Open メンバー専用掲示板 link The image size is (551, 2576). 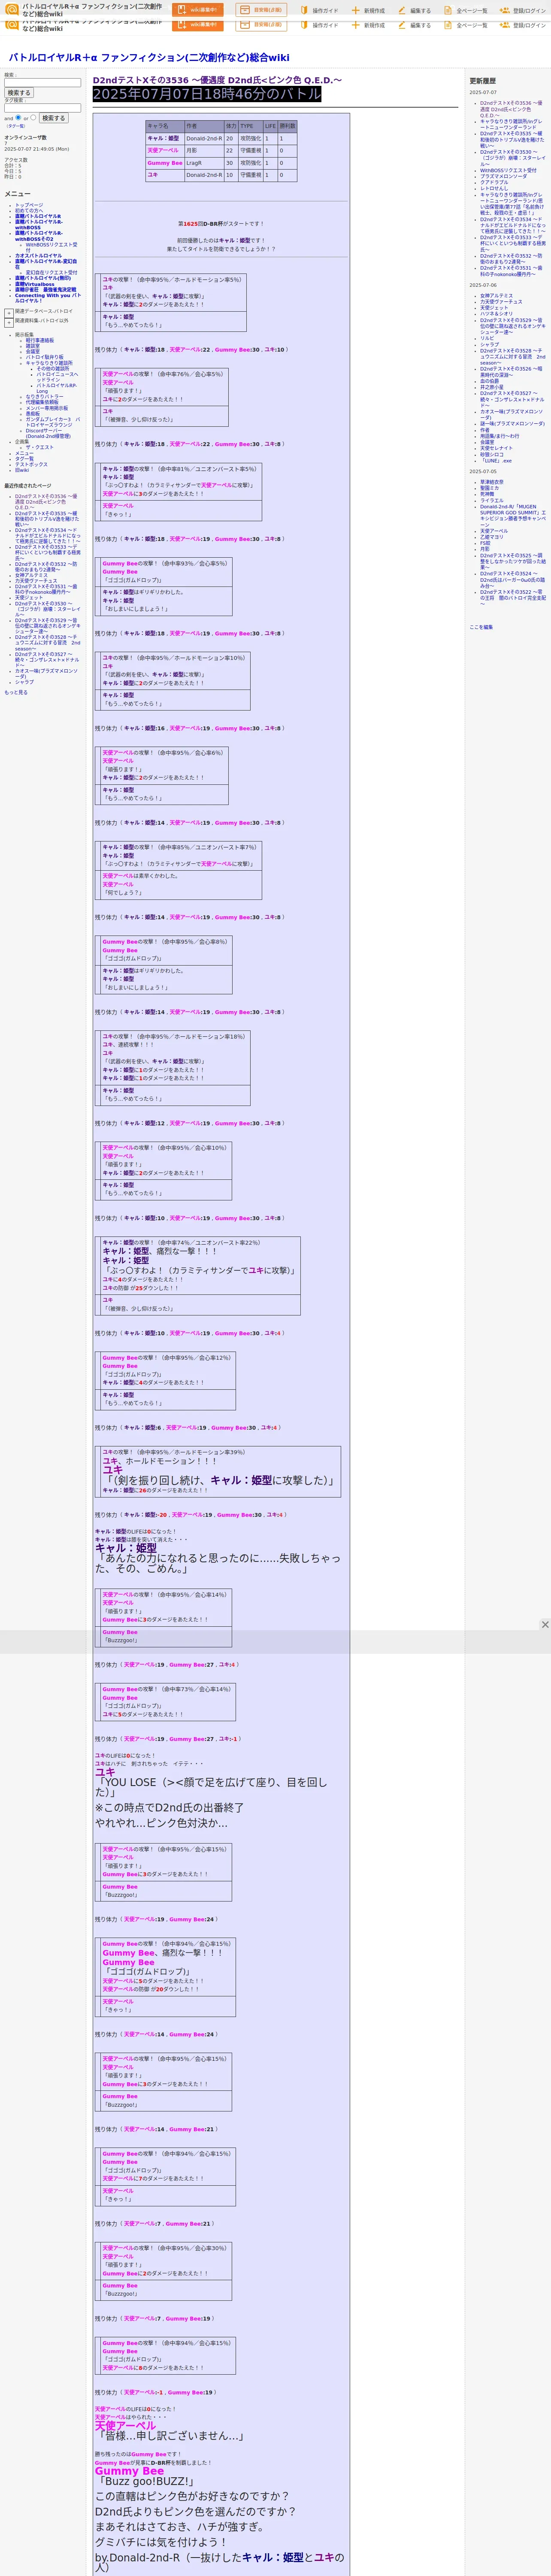(47, 408)
